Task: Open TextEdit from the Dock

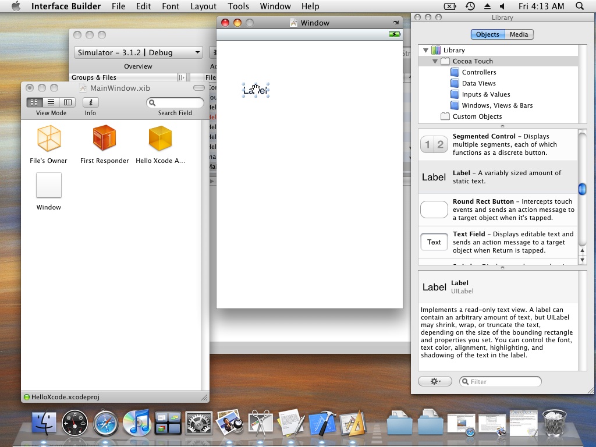Action: tap(292, 423)
